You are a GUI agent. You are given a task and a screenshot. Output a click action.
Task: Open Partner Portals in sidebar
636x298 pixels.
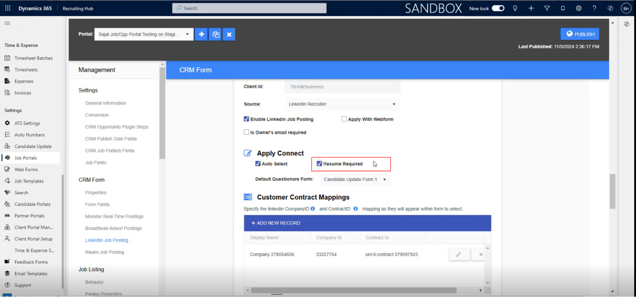(29, 216)
